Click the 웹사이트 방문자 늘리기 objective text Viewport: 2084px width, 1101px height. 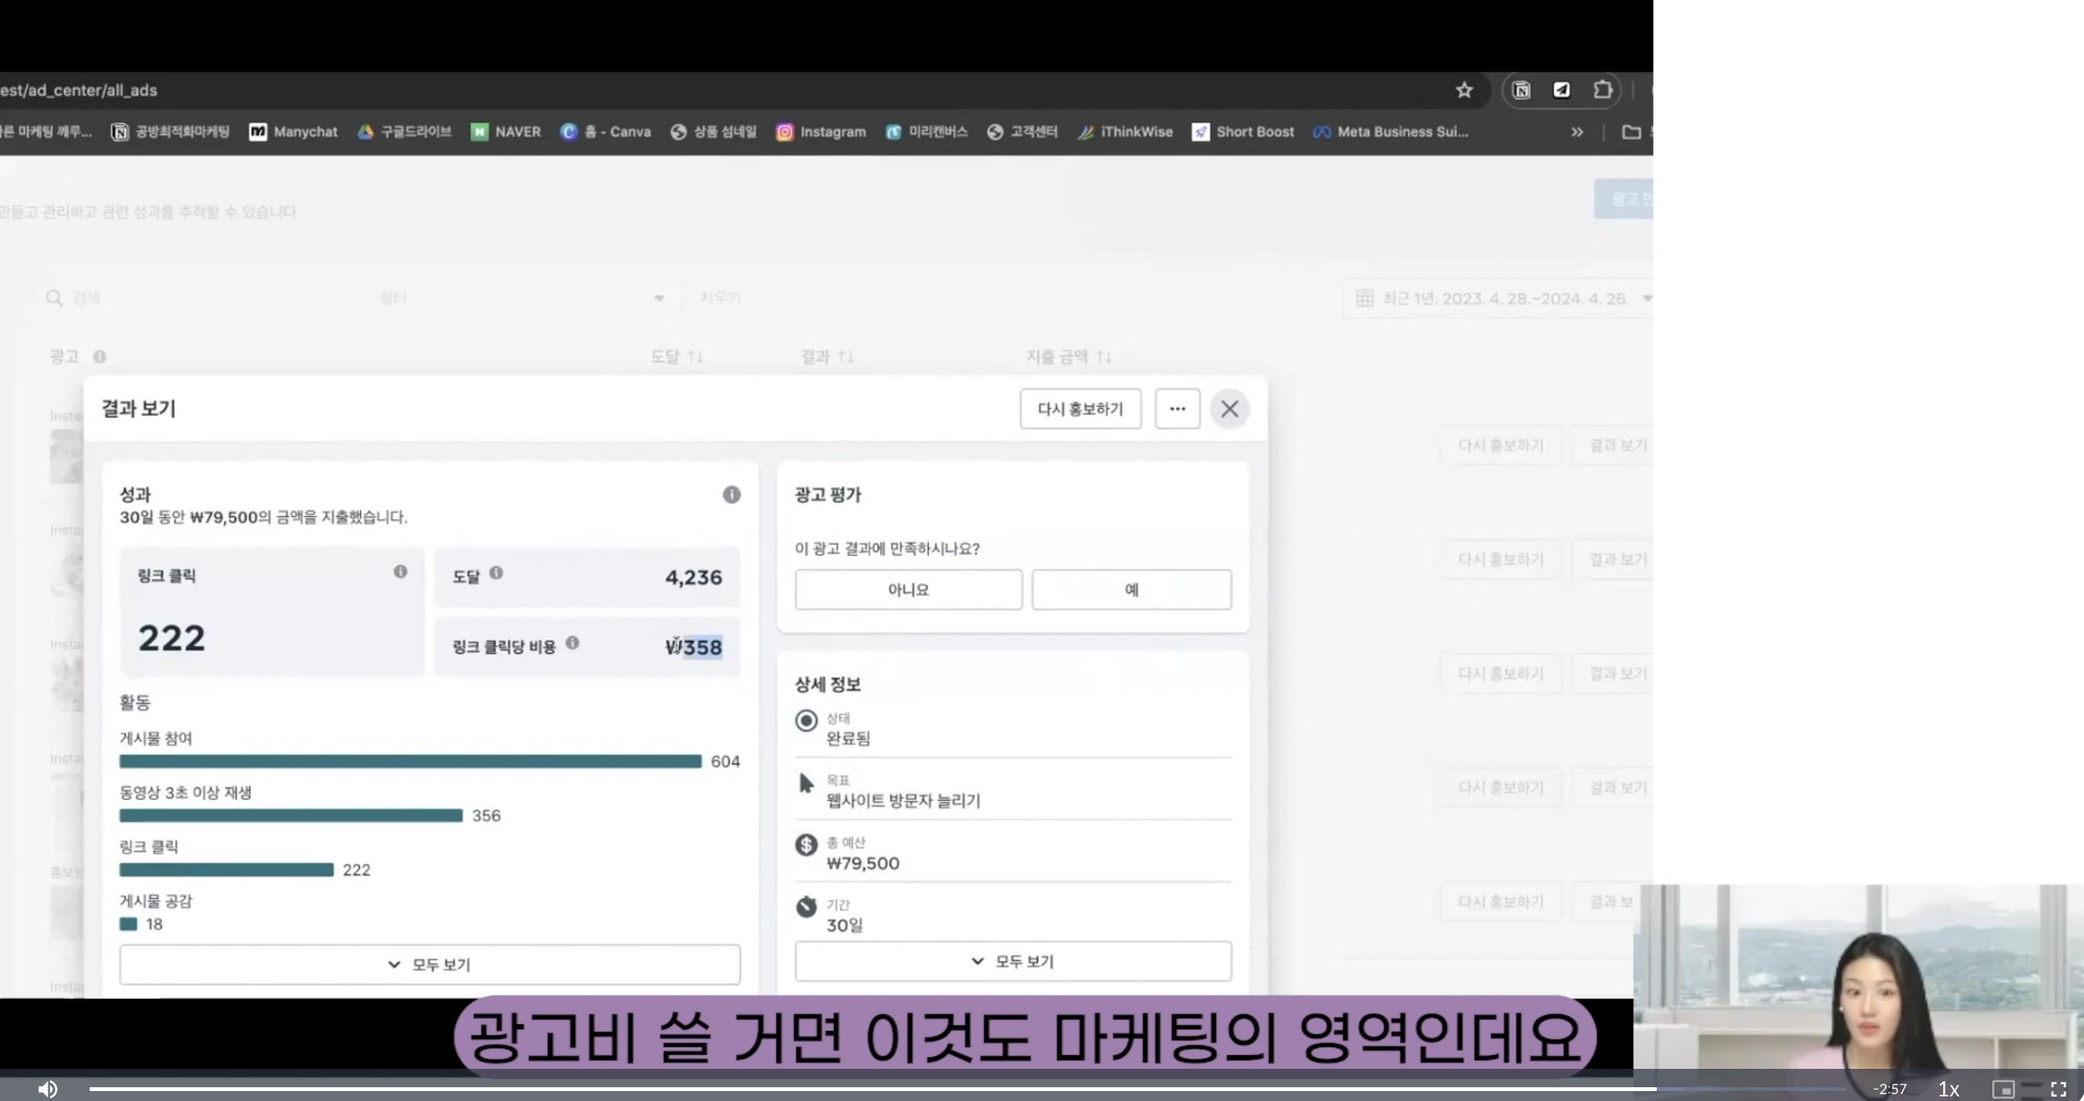pos(903,801)
